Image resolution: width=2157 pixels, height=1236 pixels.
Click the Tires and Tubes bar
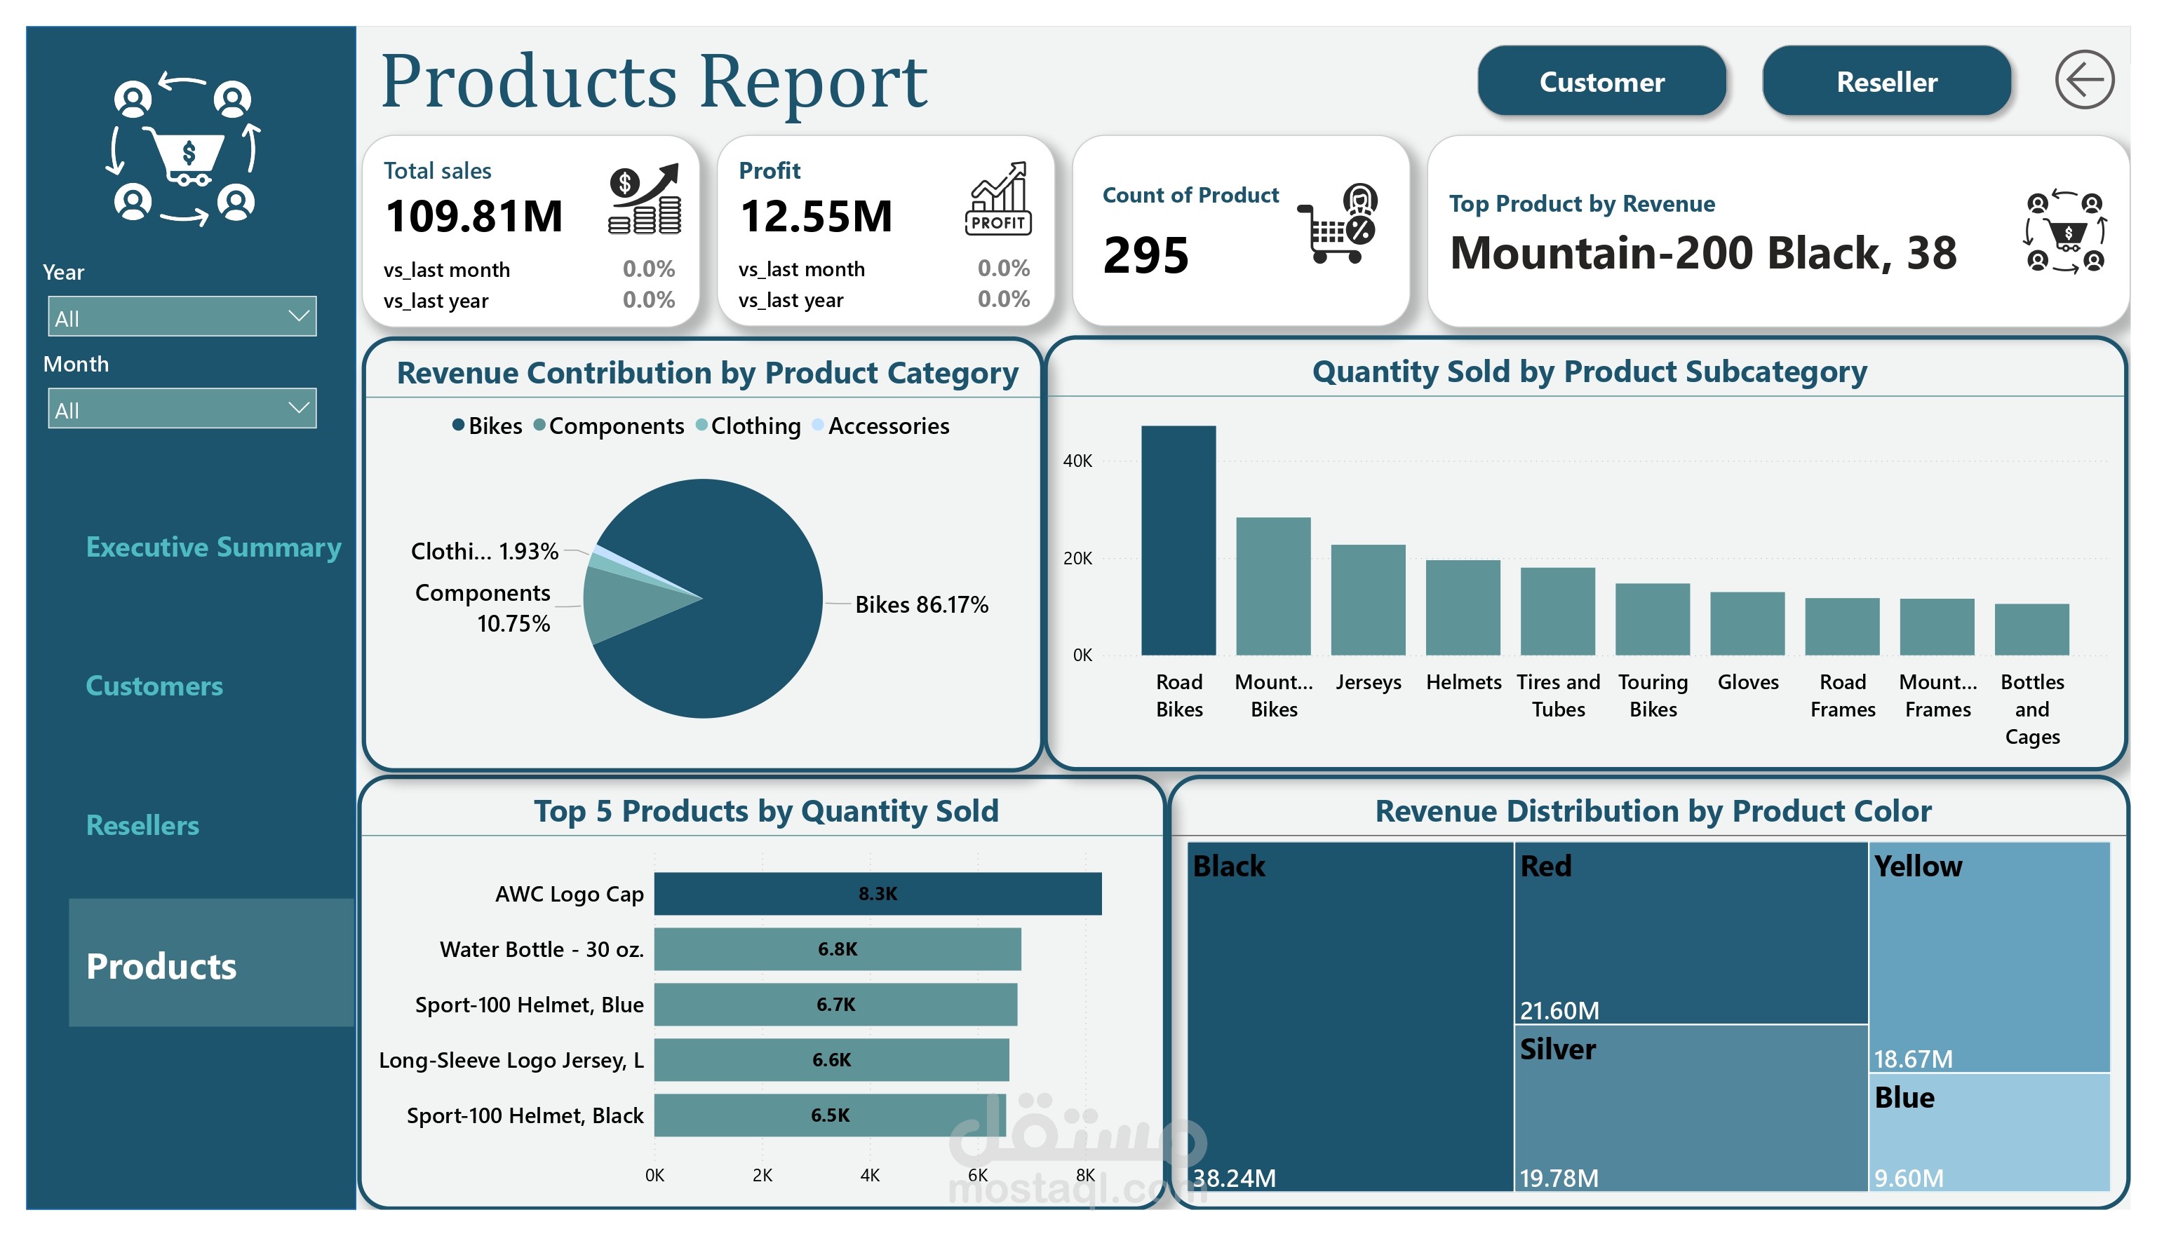(x=1559, y=611)
